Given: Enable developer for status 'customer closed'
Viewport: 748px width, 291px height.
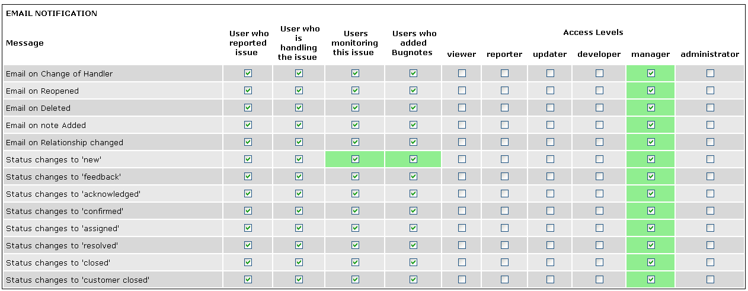Looking at the screenshot, I should click(x=599, y=280).
